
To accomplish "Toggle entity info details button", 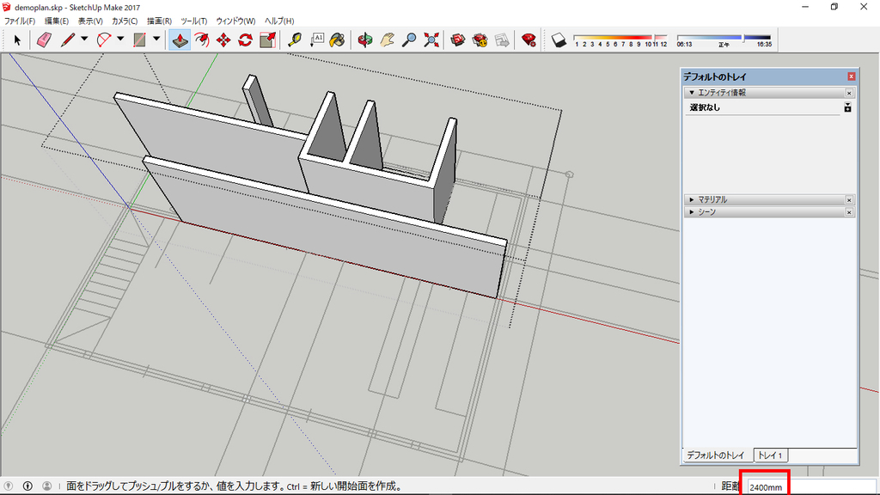I will [847, 107].
